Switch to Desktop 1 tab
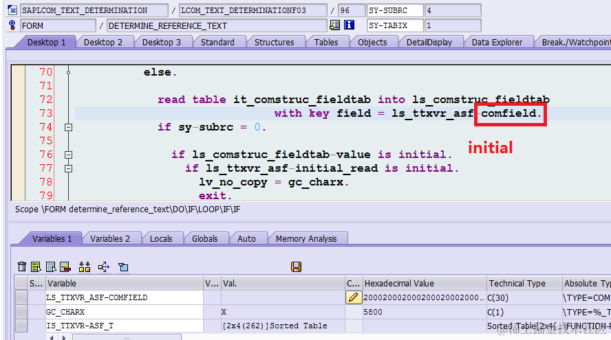The width and height of the screenshot is (611, 340). tap(46, 42)
